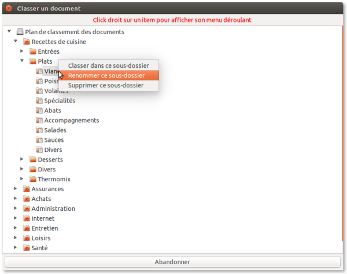347x274 pixels.
Task: Click the Plan de classement root icon
Action: pyautogui.click(x=20, y=32)
